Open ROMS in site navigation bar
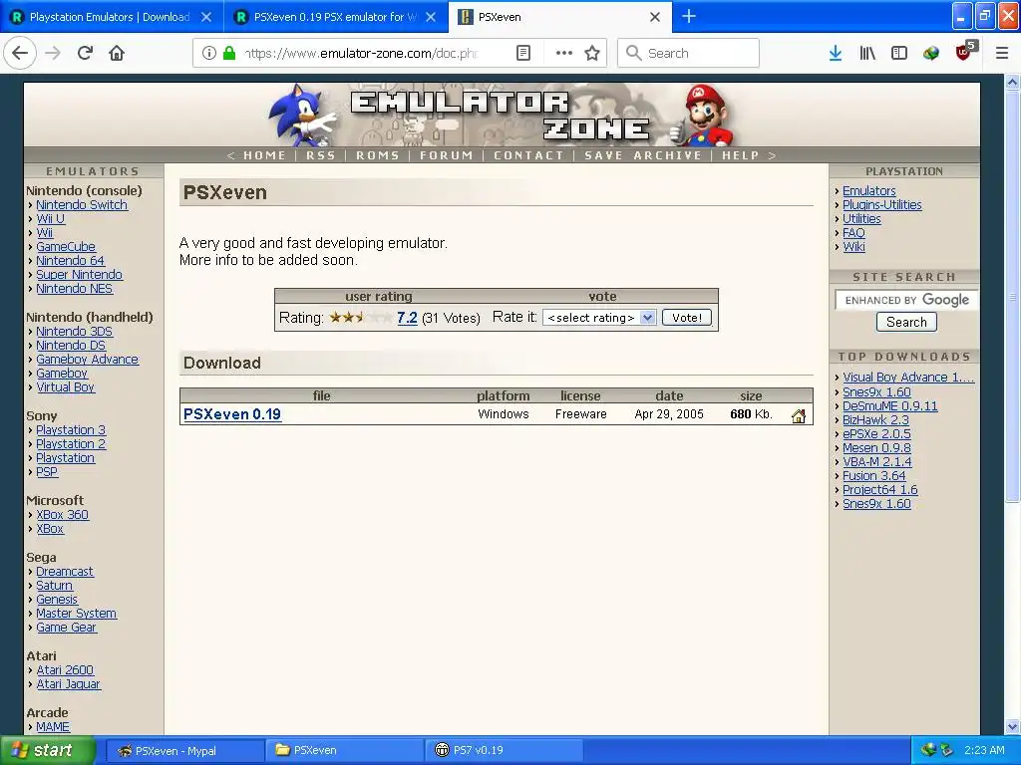 tap(377, 155)
